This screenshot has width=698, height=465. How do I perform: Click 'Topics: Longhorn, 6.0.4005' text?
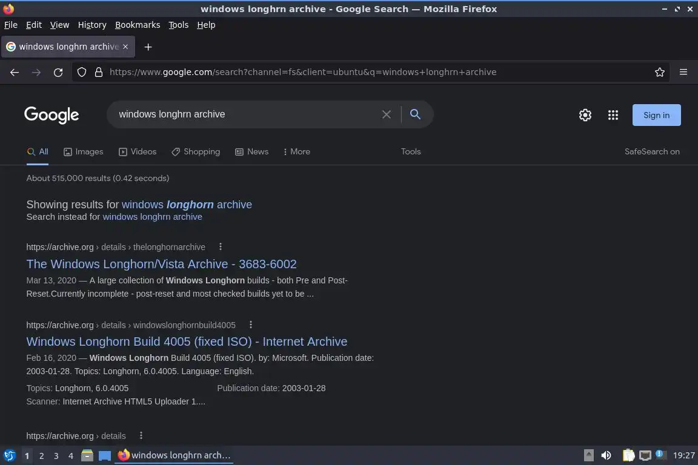pos(78,389)
